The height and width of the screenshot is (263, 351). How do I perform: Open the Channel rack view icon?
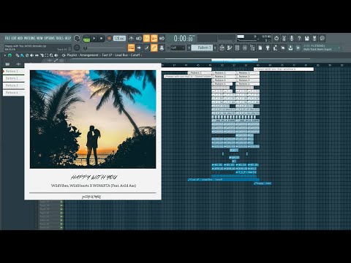tap(237, 47)
